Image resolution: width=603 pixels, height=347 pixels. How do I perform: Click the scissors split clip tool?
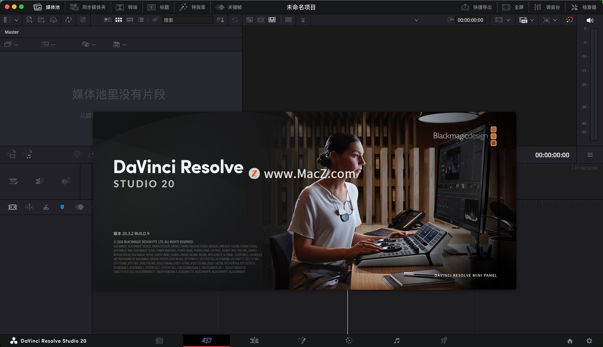tap(46, 207)
